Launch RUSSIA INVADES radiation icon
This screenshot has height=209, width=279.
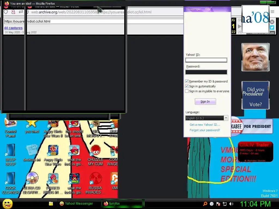click(x=95, y=183)
